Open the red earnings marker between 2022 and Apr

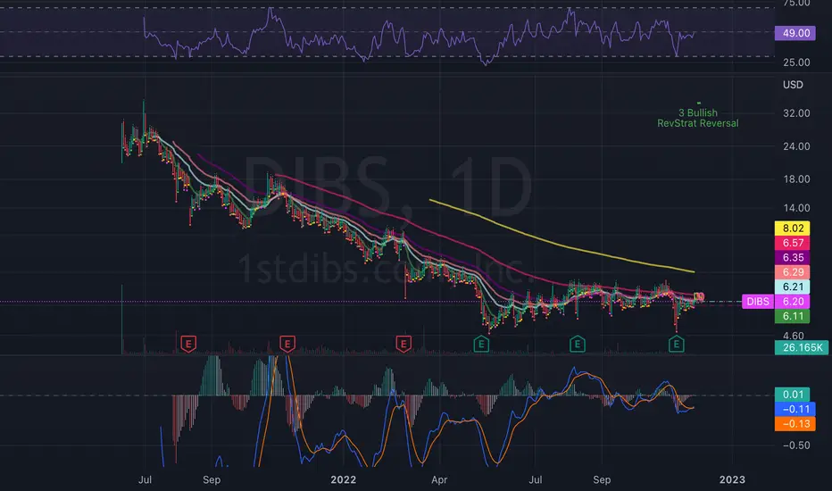[404, 344]
